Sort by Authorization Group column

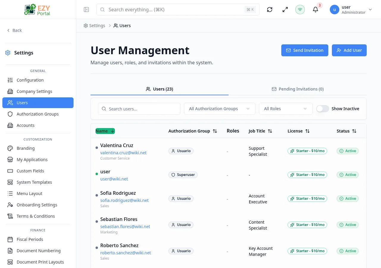193,131
